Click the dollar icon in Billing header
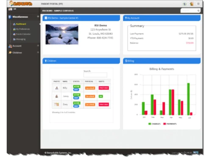The width and height of the screenshot is (212, 159). click(x=126, y=61)
